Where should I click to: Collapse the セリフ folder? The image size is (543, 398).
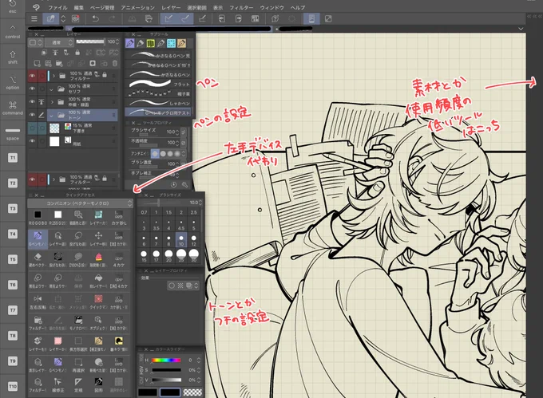click(52, 89)
